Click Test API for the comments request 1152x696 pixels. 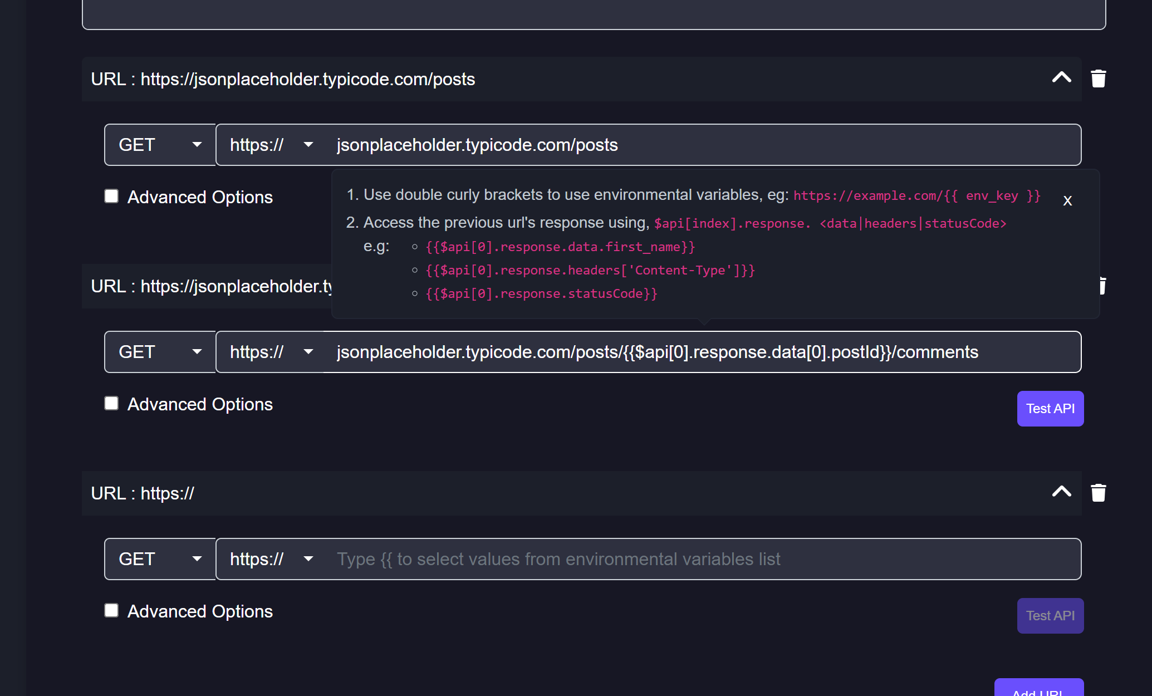coord(1050,408)
